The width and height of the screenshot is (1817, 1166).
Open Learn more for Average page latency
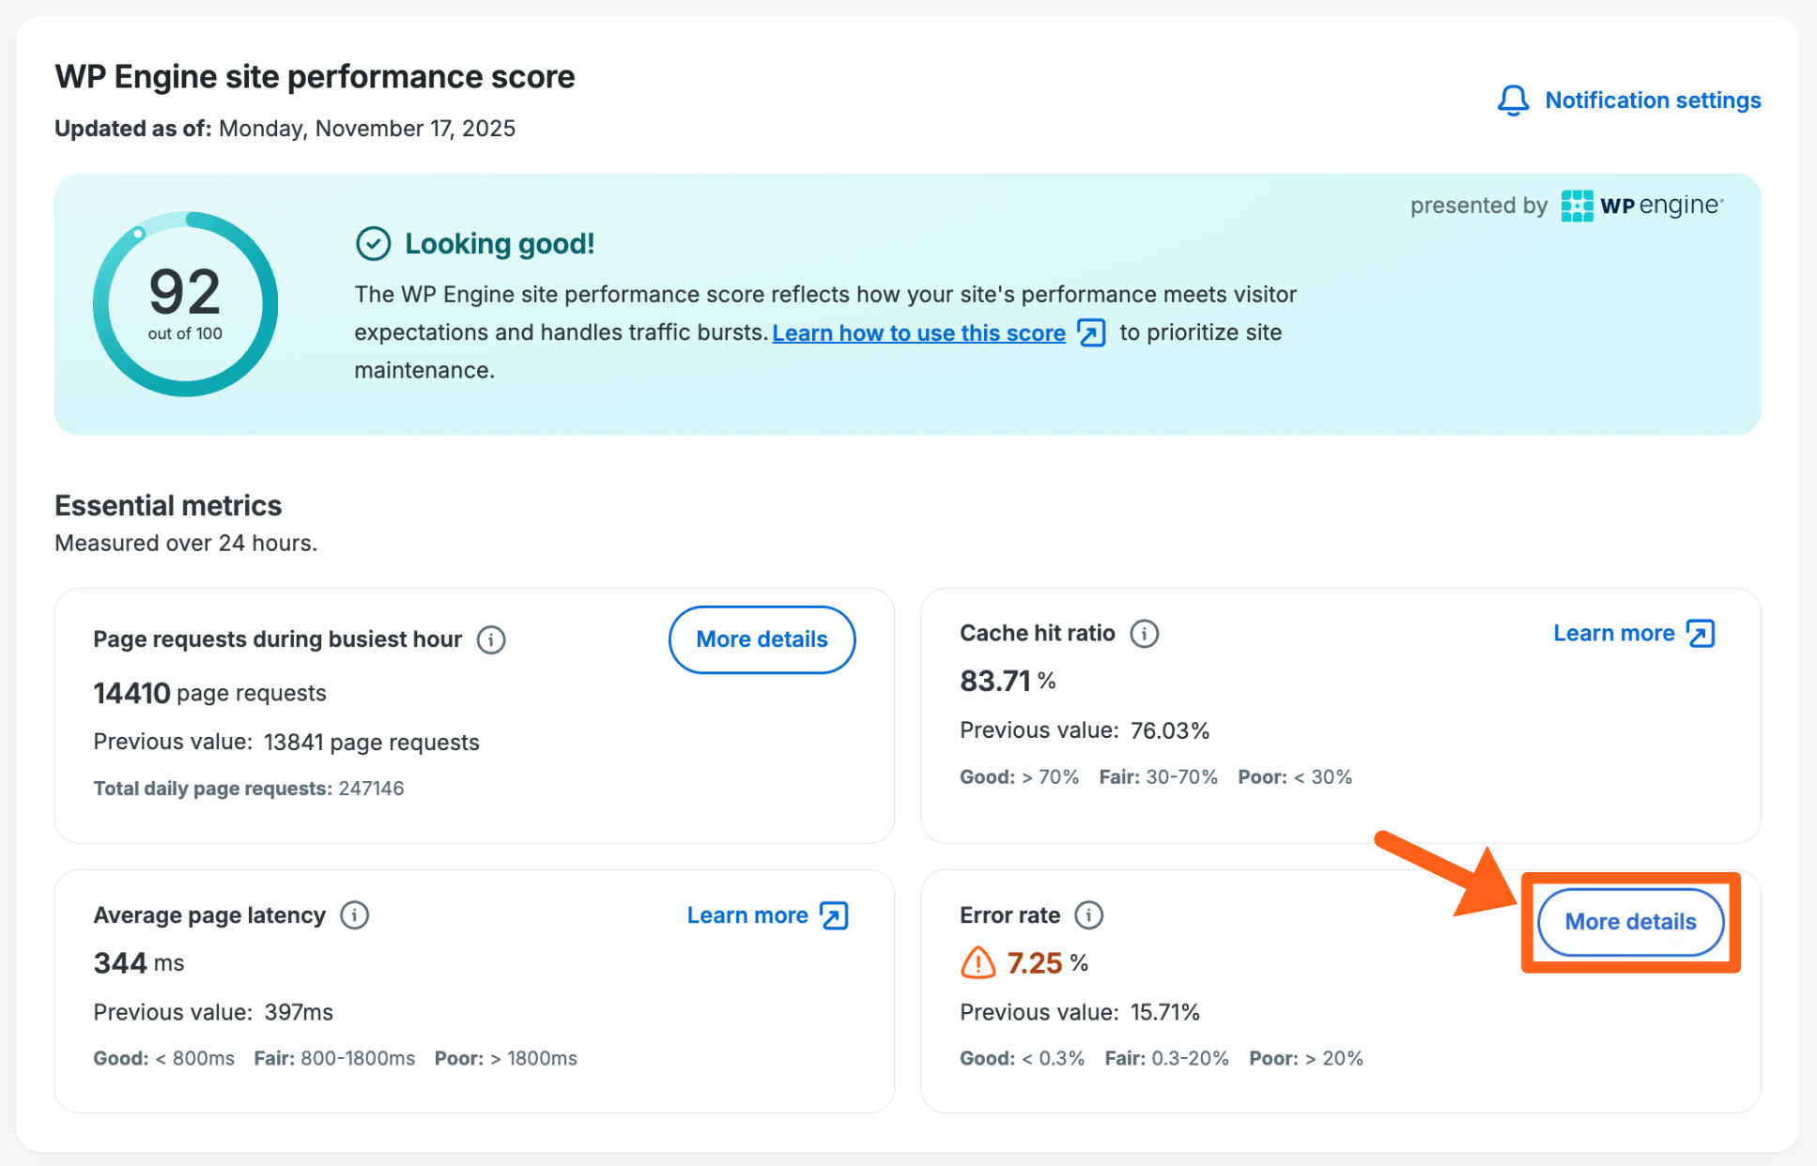tap(747, 915)
